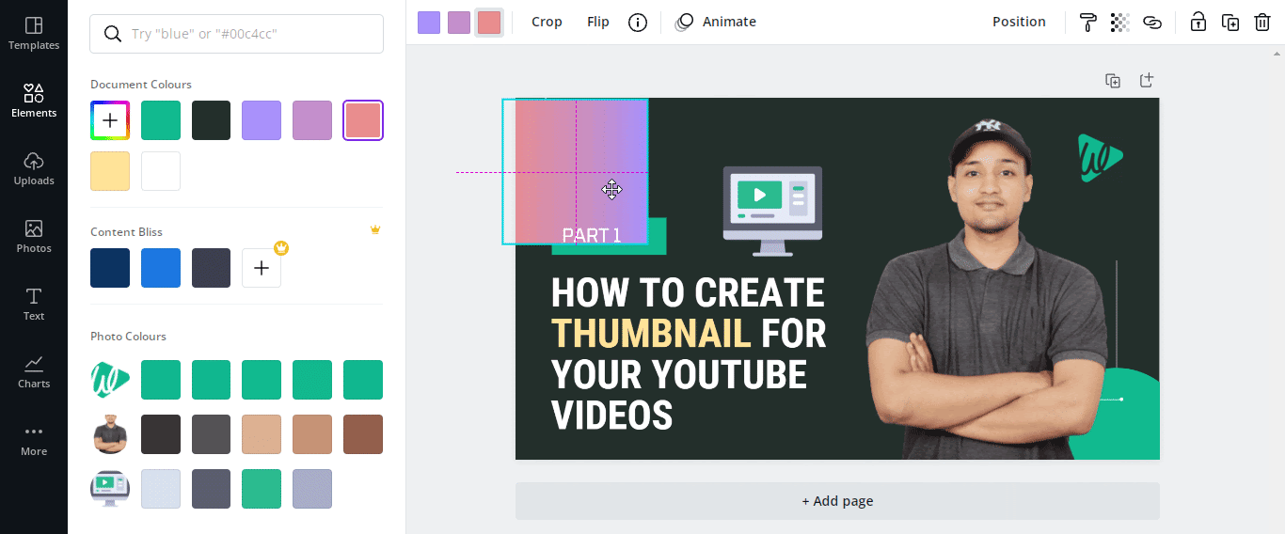Click the Crop button
This screenshot has height=534, width=1285.
(547, 22)
